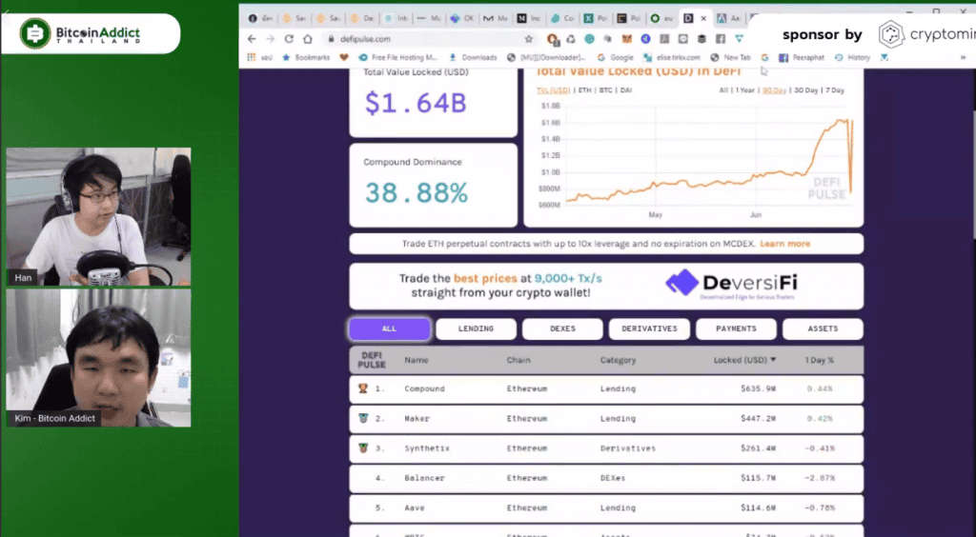976x537 pixels.
Task: Sort by Locked (USD) dropdown arrow
Action: 773,360
